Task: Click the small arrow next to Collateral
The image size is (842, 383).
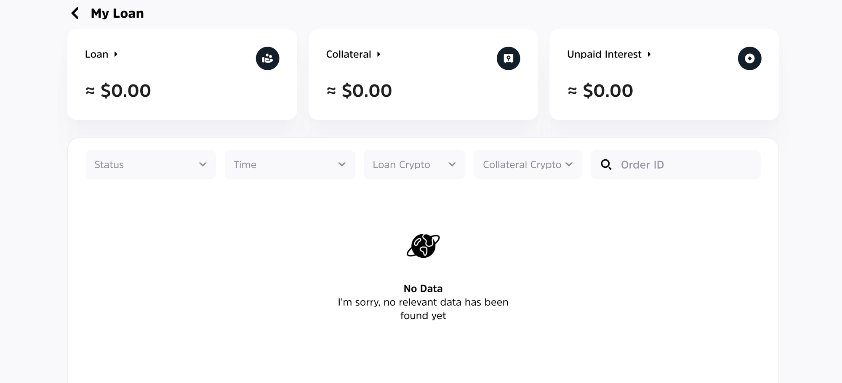Action: [379, 54]
